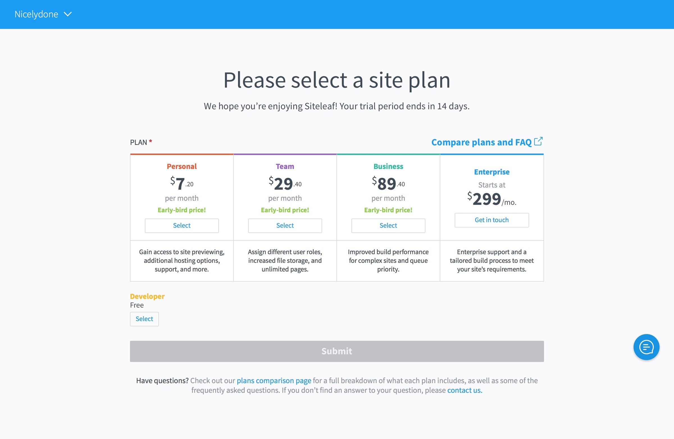Click the Personal plan heading
The height and width of the screenshot is (439, 674).
(182, 166)
